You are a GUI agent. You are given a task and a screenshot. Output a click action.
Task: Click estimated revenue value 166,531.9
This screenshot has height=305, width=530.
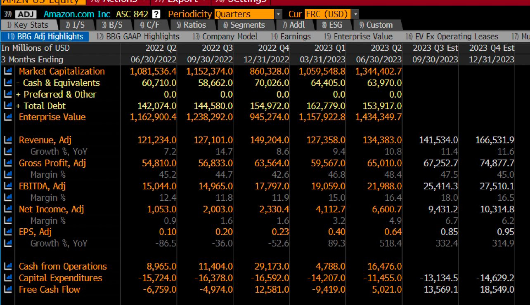[495, 140]
